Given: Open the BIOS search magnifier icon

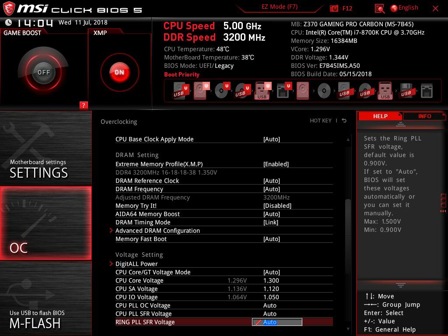Looking at the screenshot, I should pyautogui.click(x=379, y=9).
